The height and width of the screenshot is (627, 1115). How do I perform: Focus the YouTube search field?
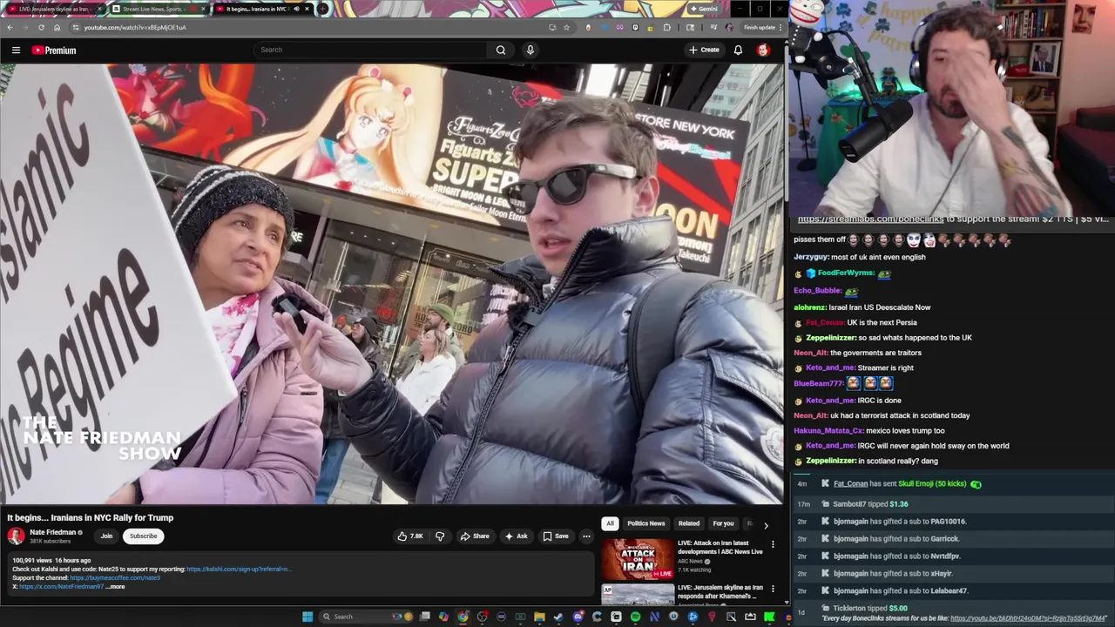371,50
